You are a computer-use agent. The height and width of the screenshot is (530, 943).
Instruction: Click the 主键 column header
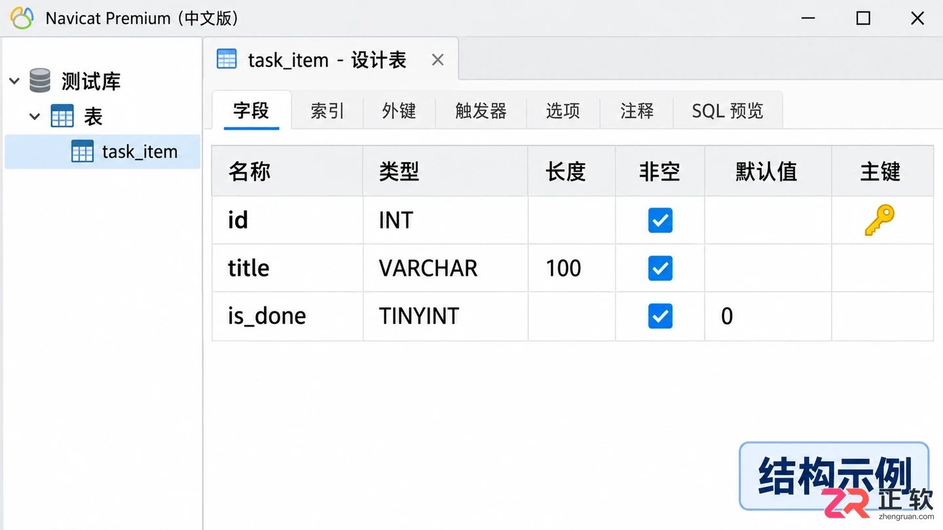point(883,171)
